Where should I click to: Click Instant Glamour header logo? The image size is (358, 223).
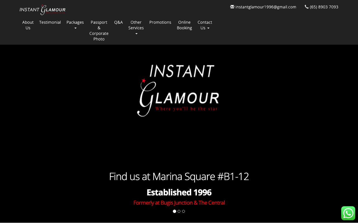[x=43, y=10]
